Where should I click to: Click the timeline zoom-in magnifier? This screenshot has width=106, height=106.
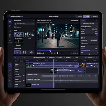pyautogui.click(x=97, y=57)
